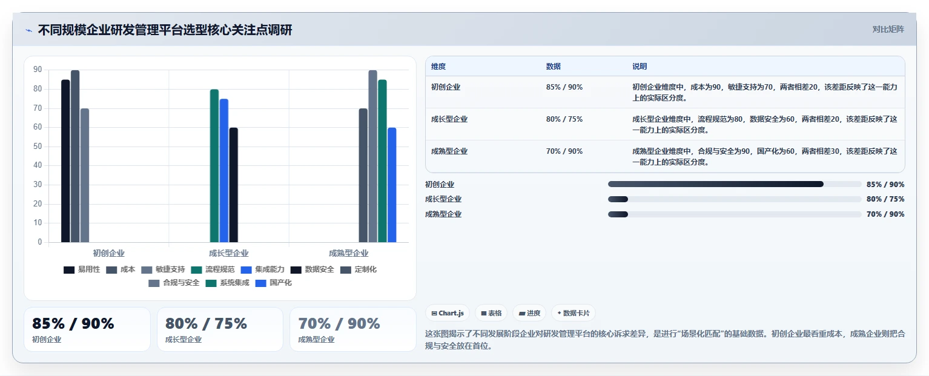Click the 成本 bar at 90 for 初创企业
Viewport: 929px width, 376px height.
click(75, 156)
